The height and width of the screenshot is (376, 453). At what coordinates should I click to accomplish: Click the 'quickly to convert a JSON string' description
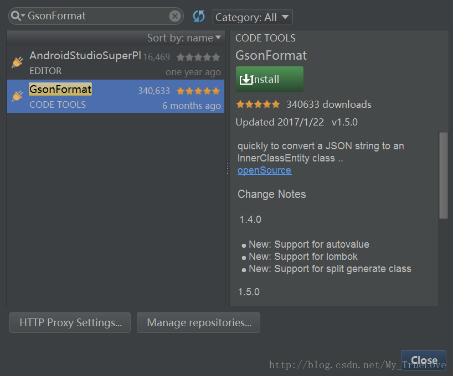(x=321, y=152)
